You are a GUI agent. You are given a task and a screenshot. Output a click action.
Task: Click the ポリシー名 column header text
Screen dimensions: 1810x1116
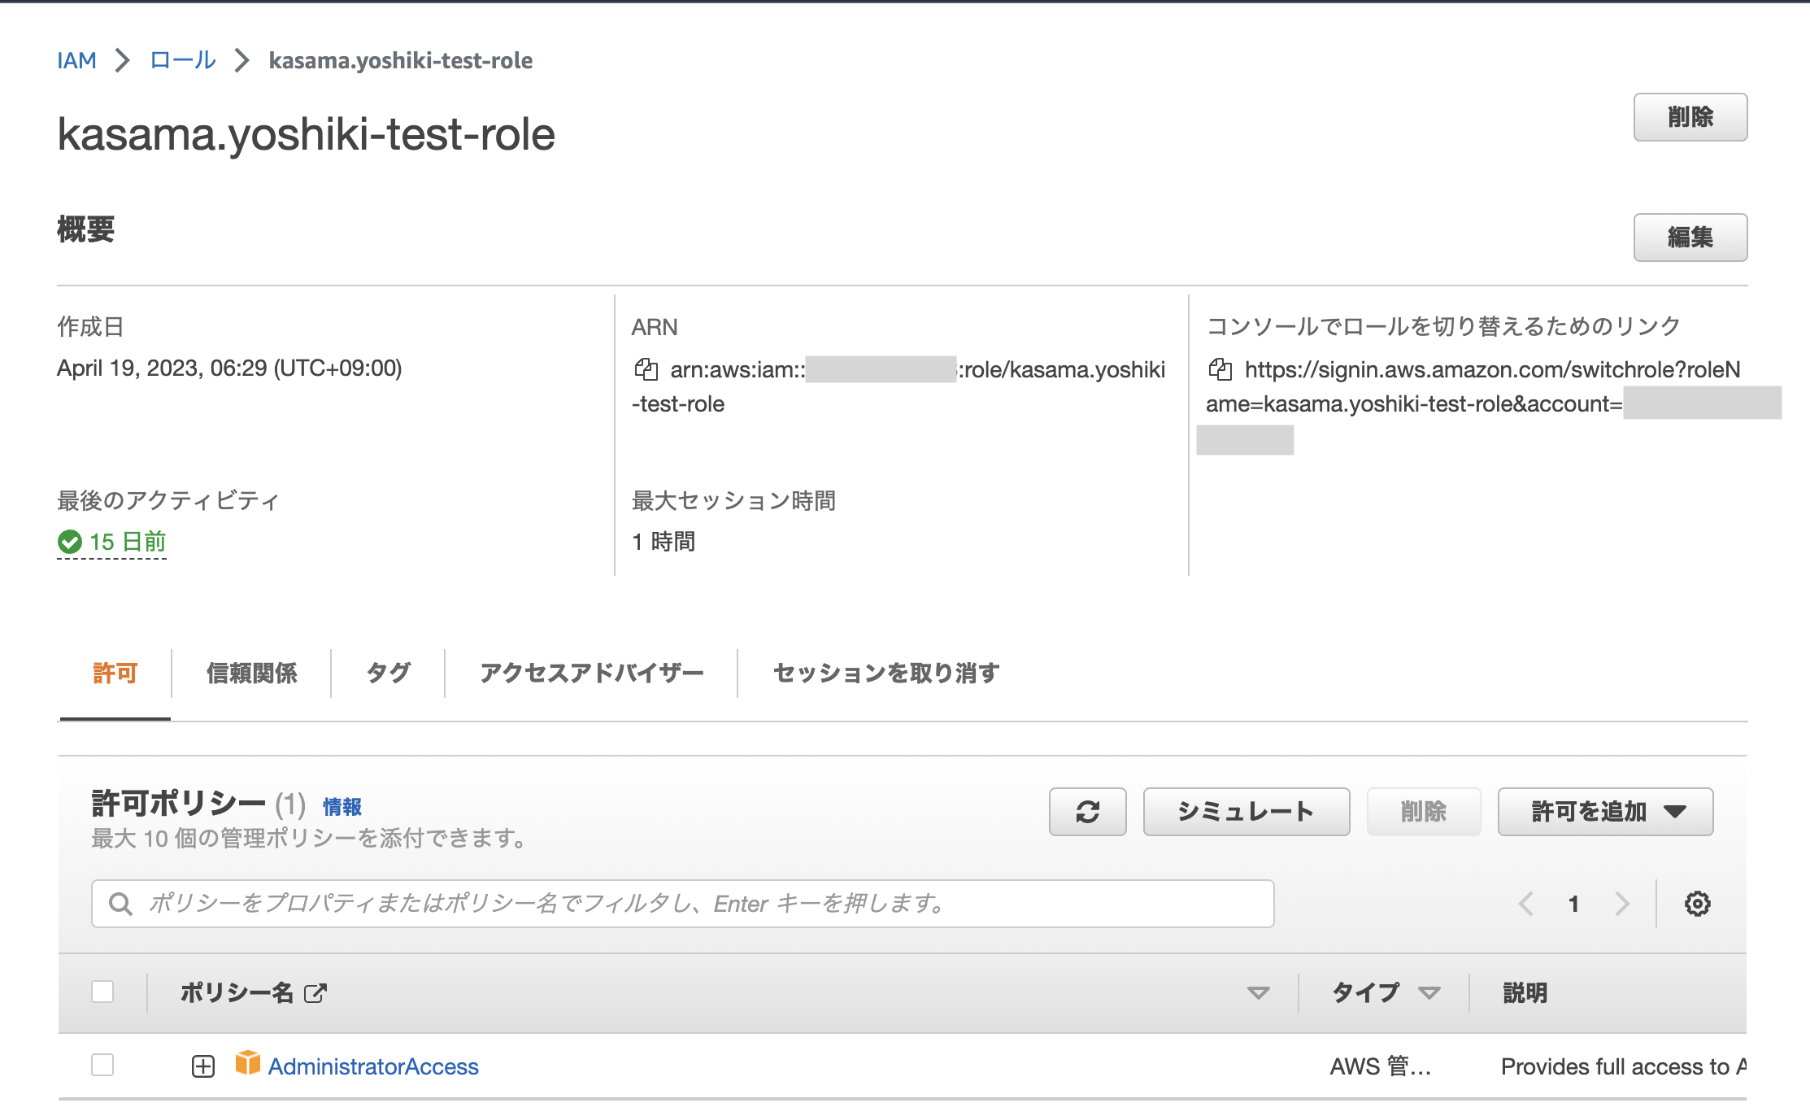pos(237,993)
